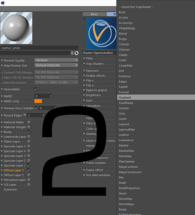Disable the Diffuse Layer 1 checkbox
This screenshot has width=195, height=215.
(29, 170)
